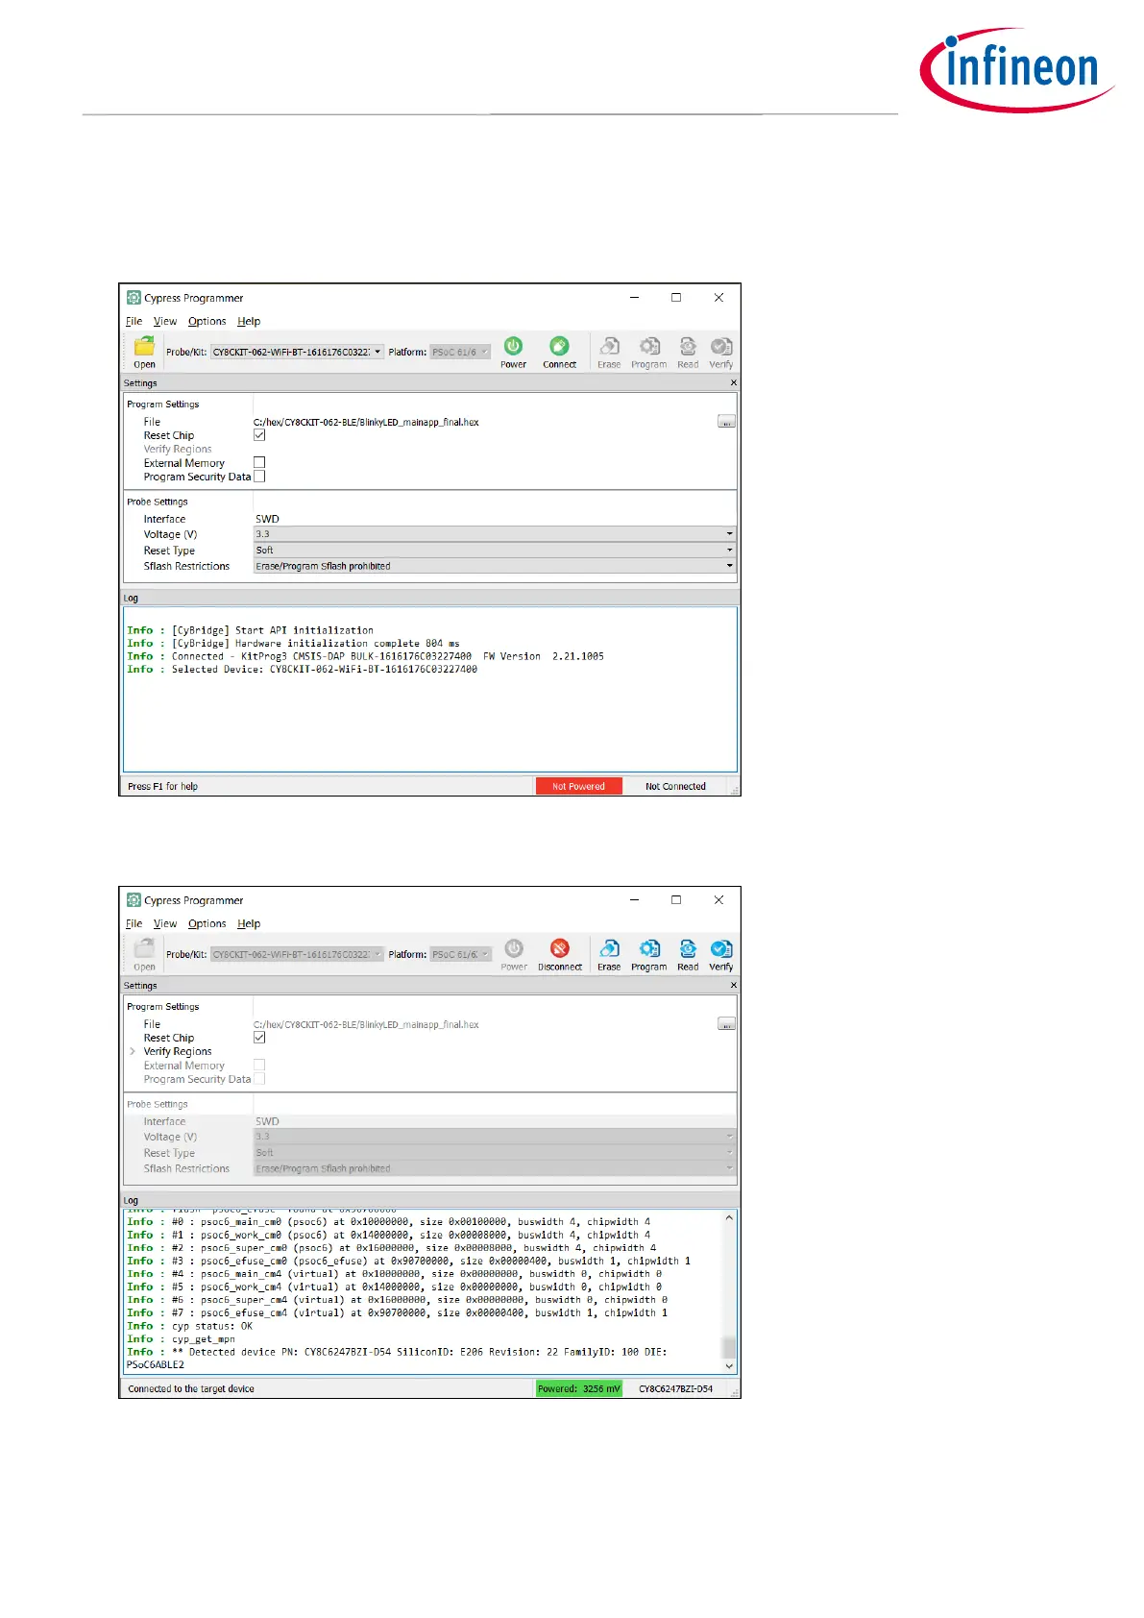Click Cypress Programmer app icon in upper title bar
Screen dimensions: 1144x1618
[134, 298]
